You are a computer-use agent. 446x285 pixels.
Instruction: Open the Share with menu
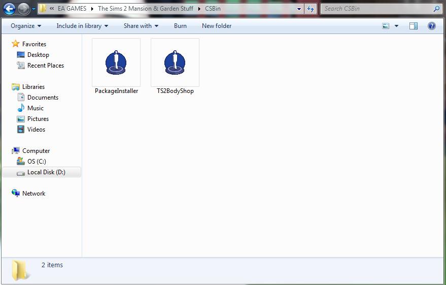click(x=141, y=26)
